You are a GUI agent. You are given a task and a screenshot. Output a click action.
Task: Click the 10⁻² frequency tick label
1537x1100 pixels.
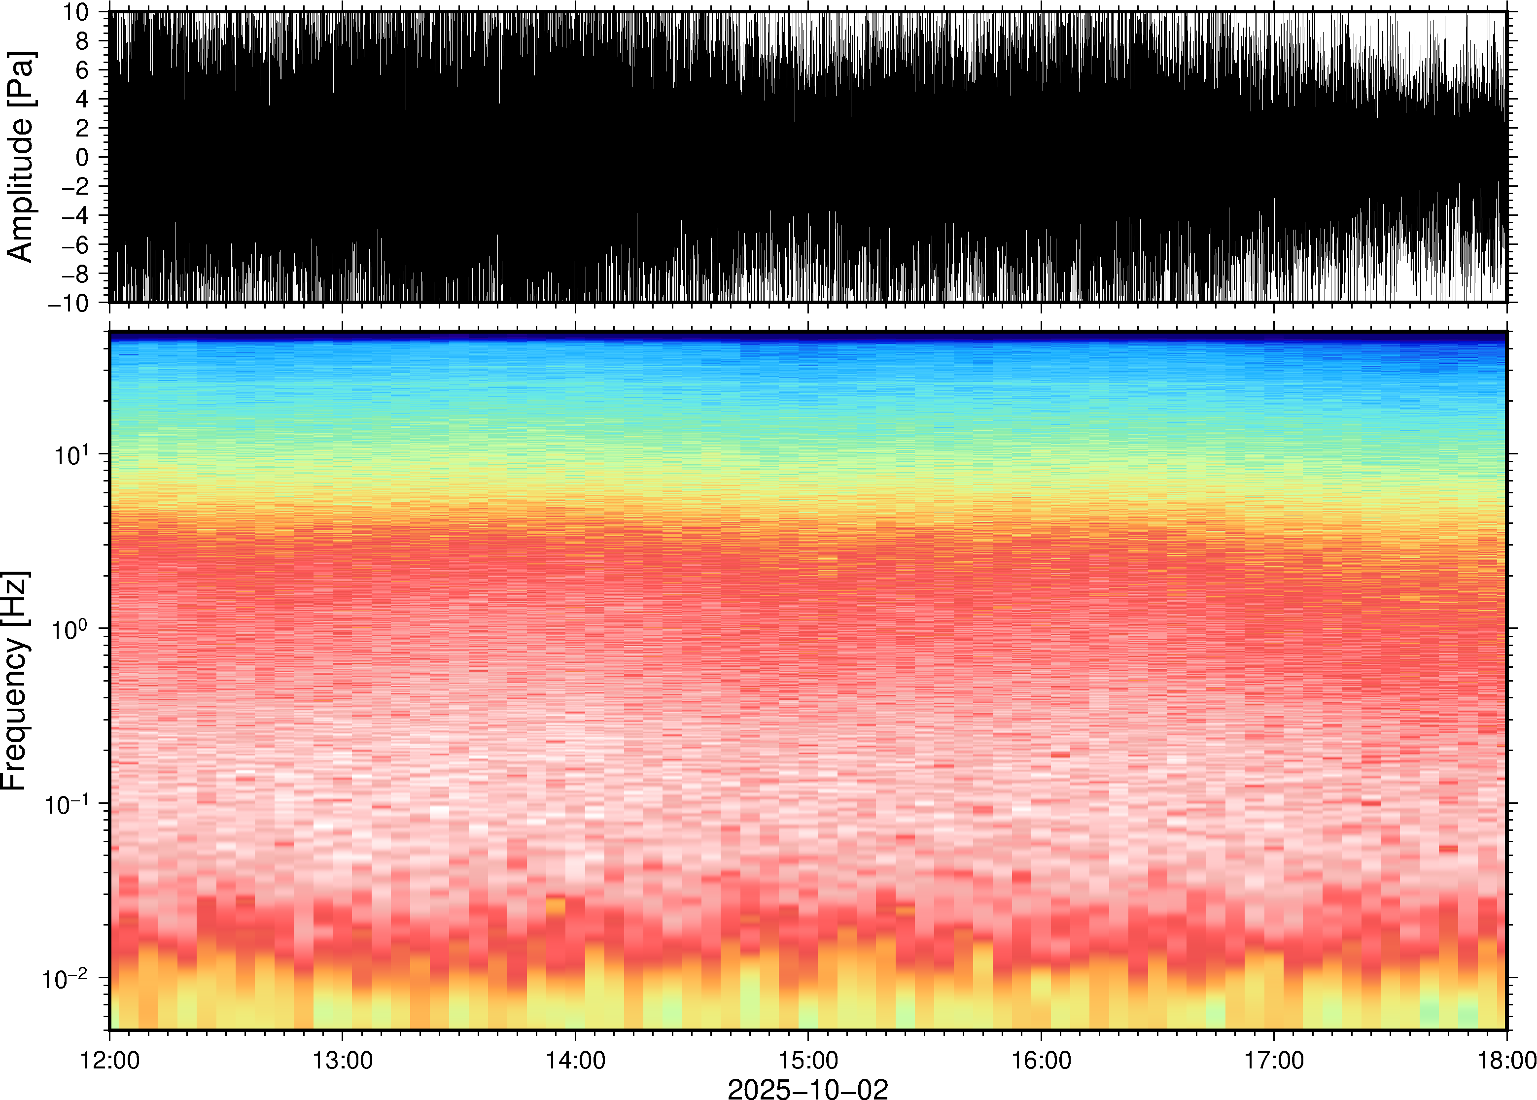tap(65, 977)
